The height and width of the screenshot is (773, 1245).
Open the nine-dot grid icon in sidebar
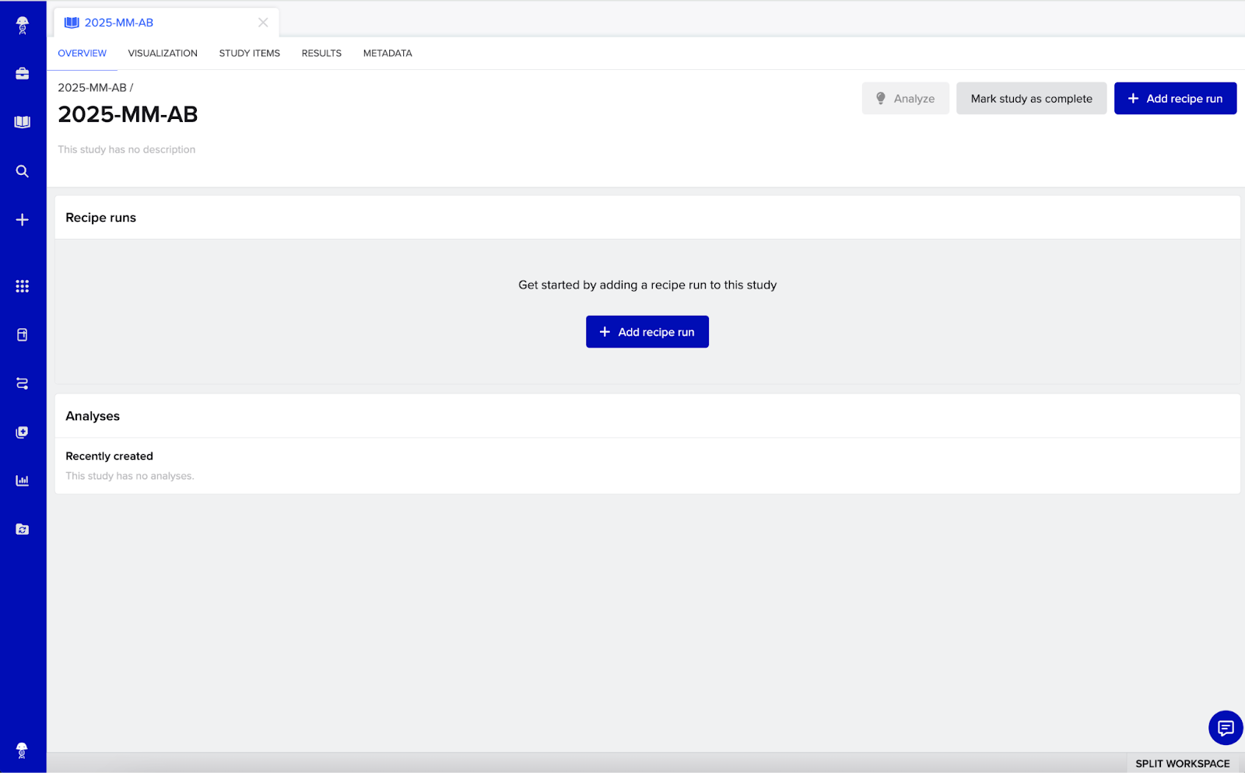tap(23, 286)
